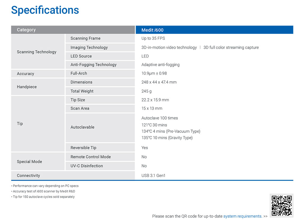Select the UV-C Disinfection row label
The height and width of the screenshot is (220, 296).
pyautogui.click(x=87, y=166)
